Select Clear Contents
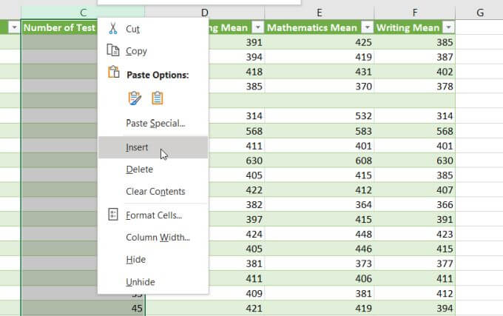This screenshot has width=503, height=316. (153, 191)
